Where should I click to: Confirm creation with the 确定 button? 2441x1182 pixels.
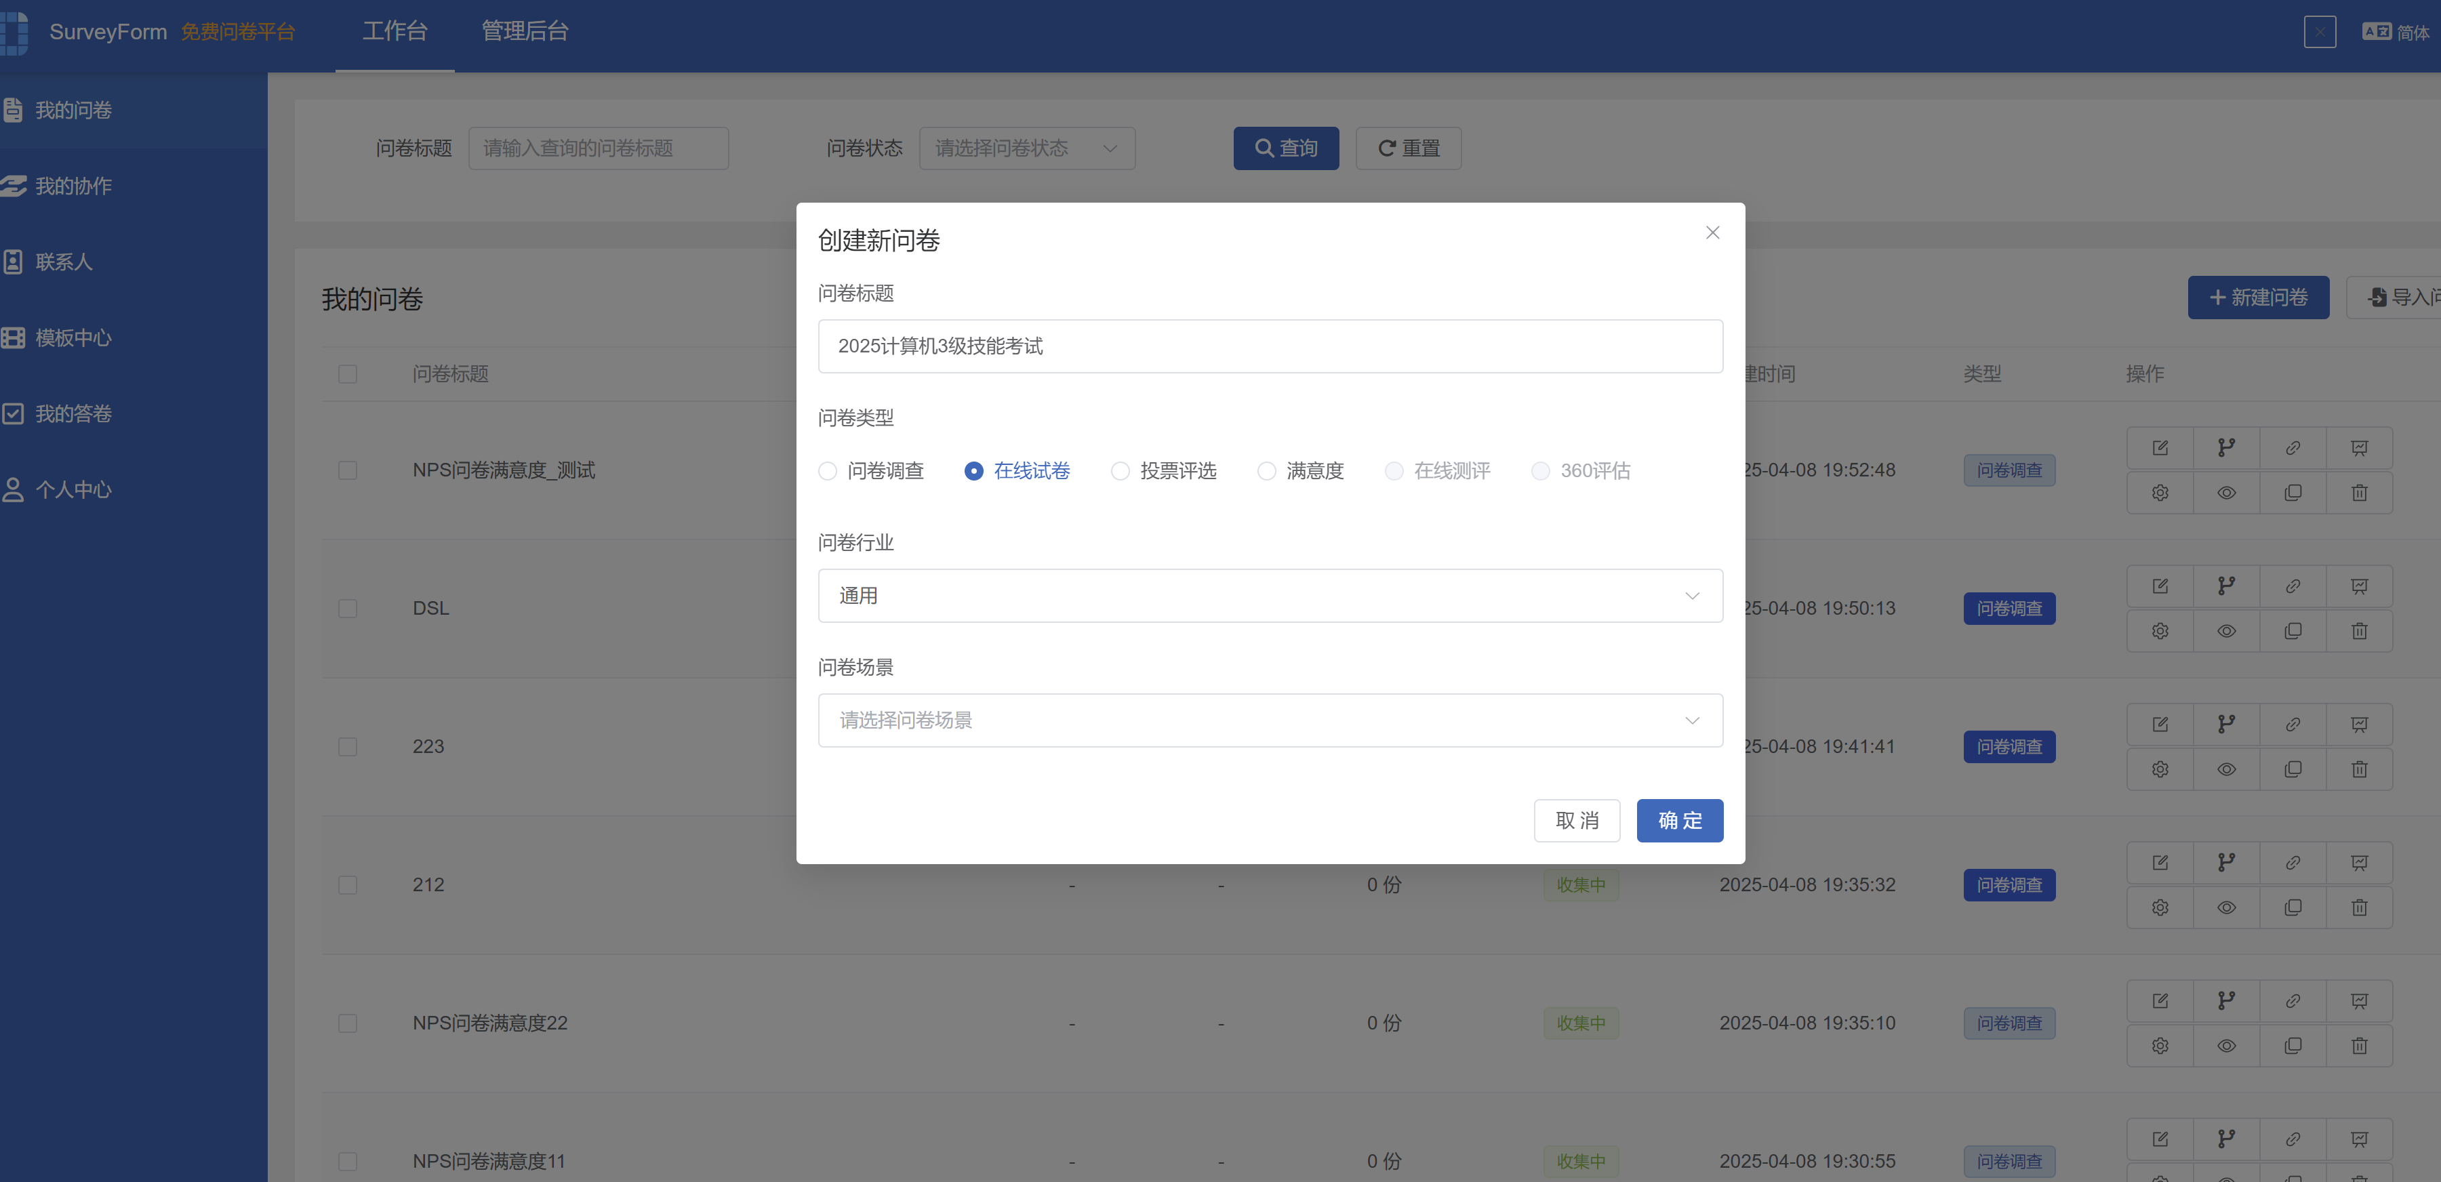tap(1679, 820)
